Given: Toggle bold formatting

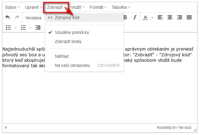Looking at the screenshot, I should [125, 18].
